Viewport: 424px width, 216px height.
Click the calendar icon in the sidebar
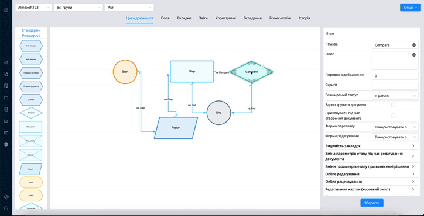[x=6, y=97]
